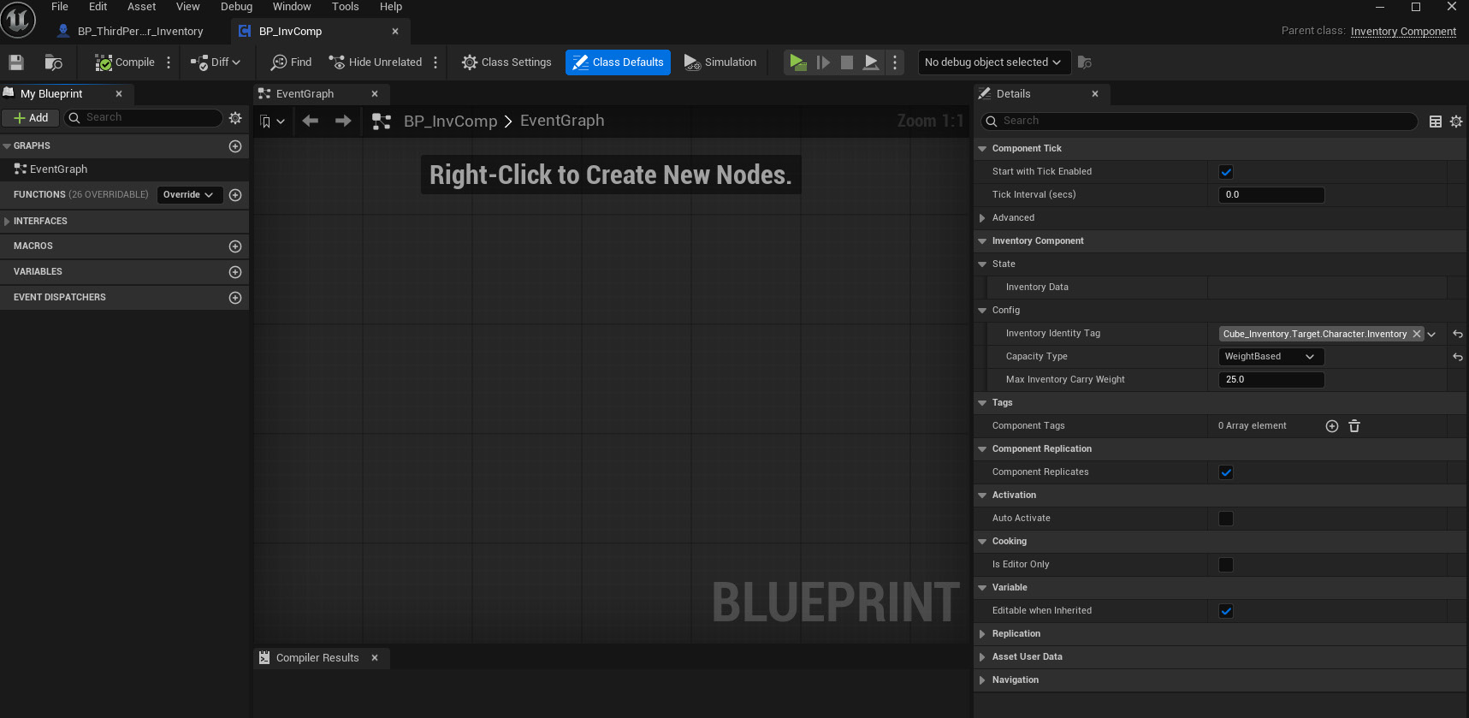
Task: Open the function Override dropdown
Action: tap(189, 195)
